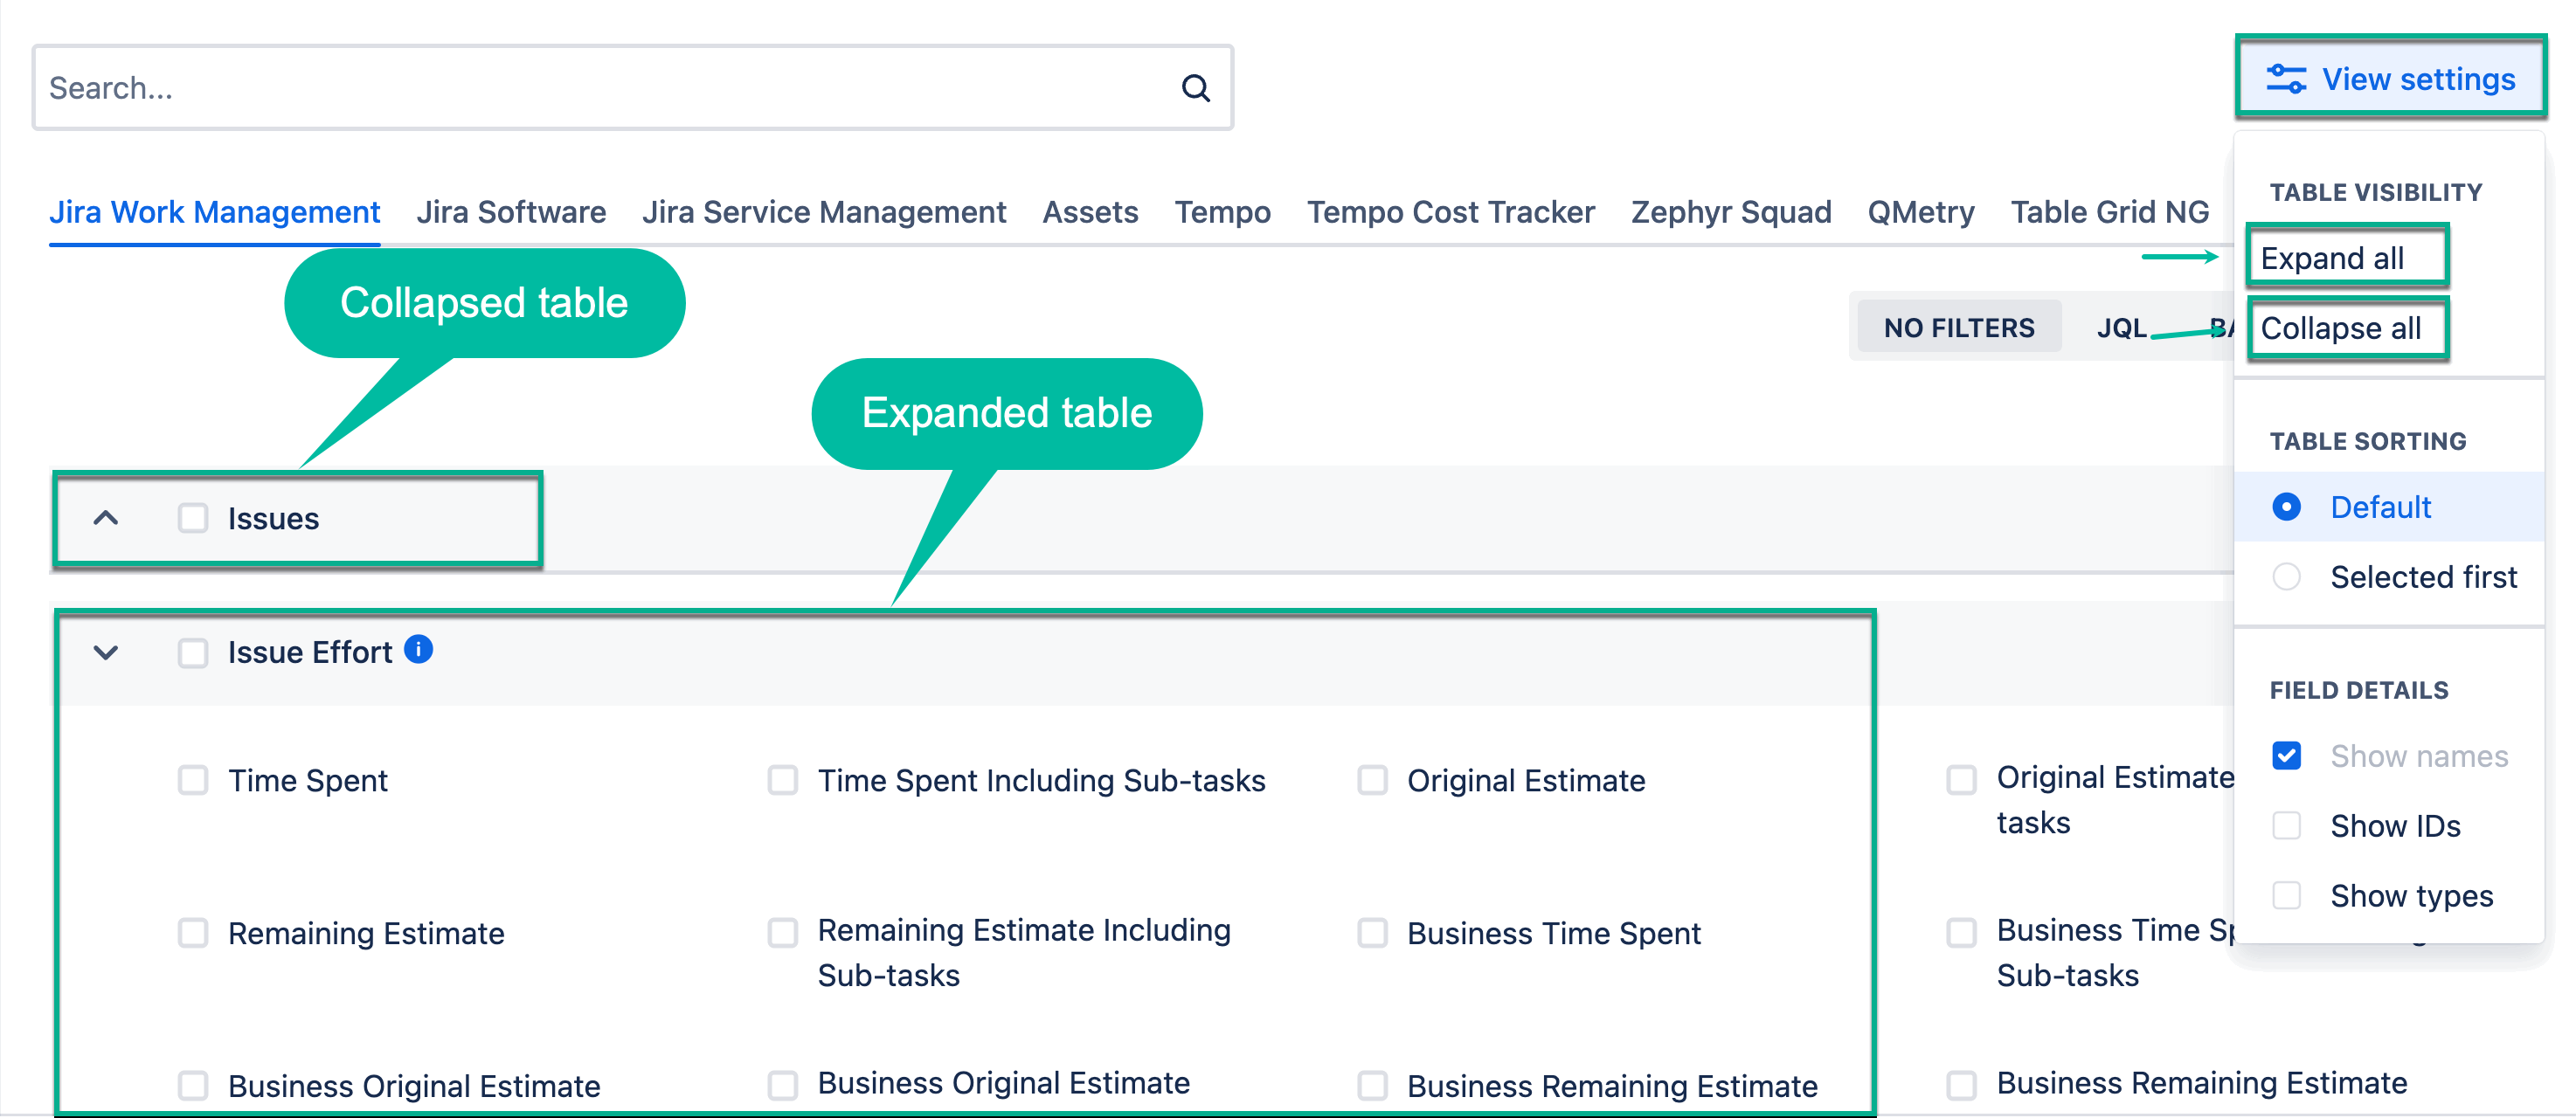2576x1118 pixels.
Task: Switch to the Jira Software tab
Action: tap(511, 212)
